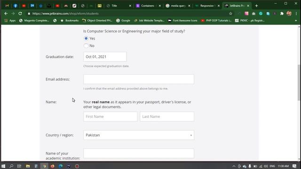301x169 pixels.
Task: Open the Windows Start menu
Action: point(3,166)
